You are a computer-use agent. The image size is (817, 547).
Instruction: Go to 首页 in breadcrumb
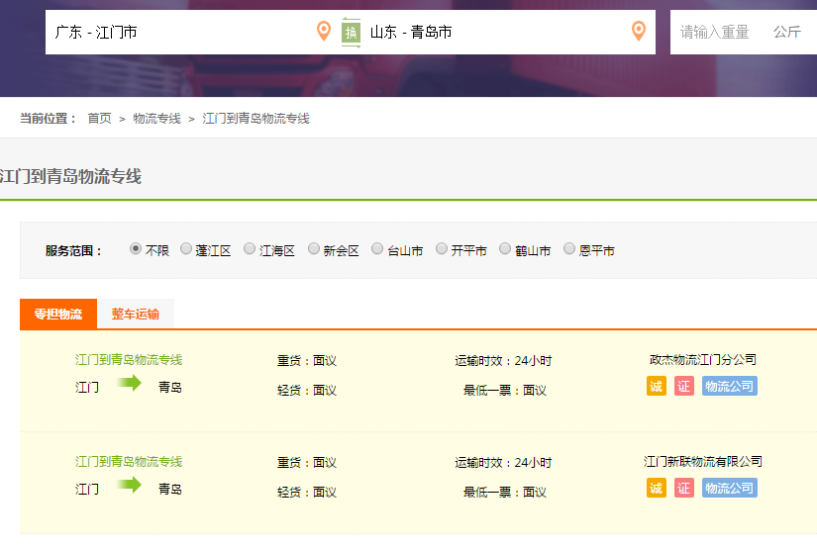(x=99, y=119)
